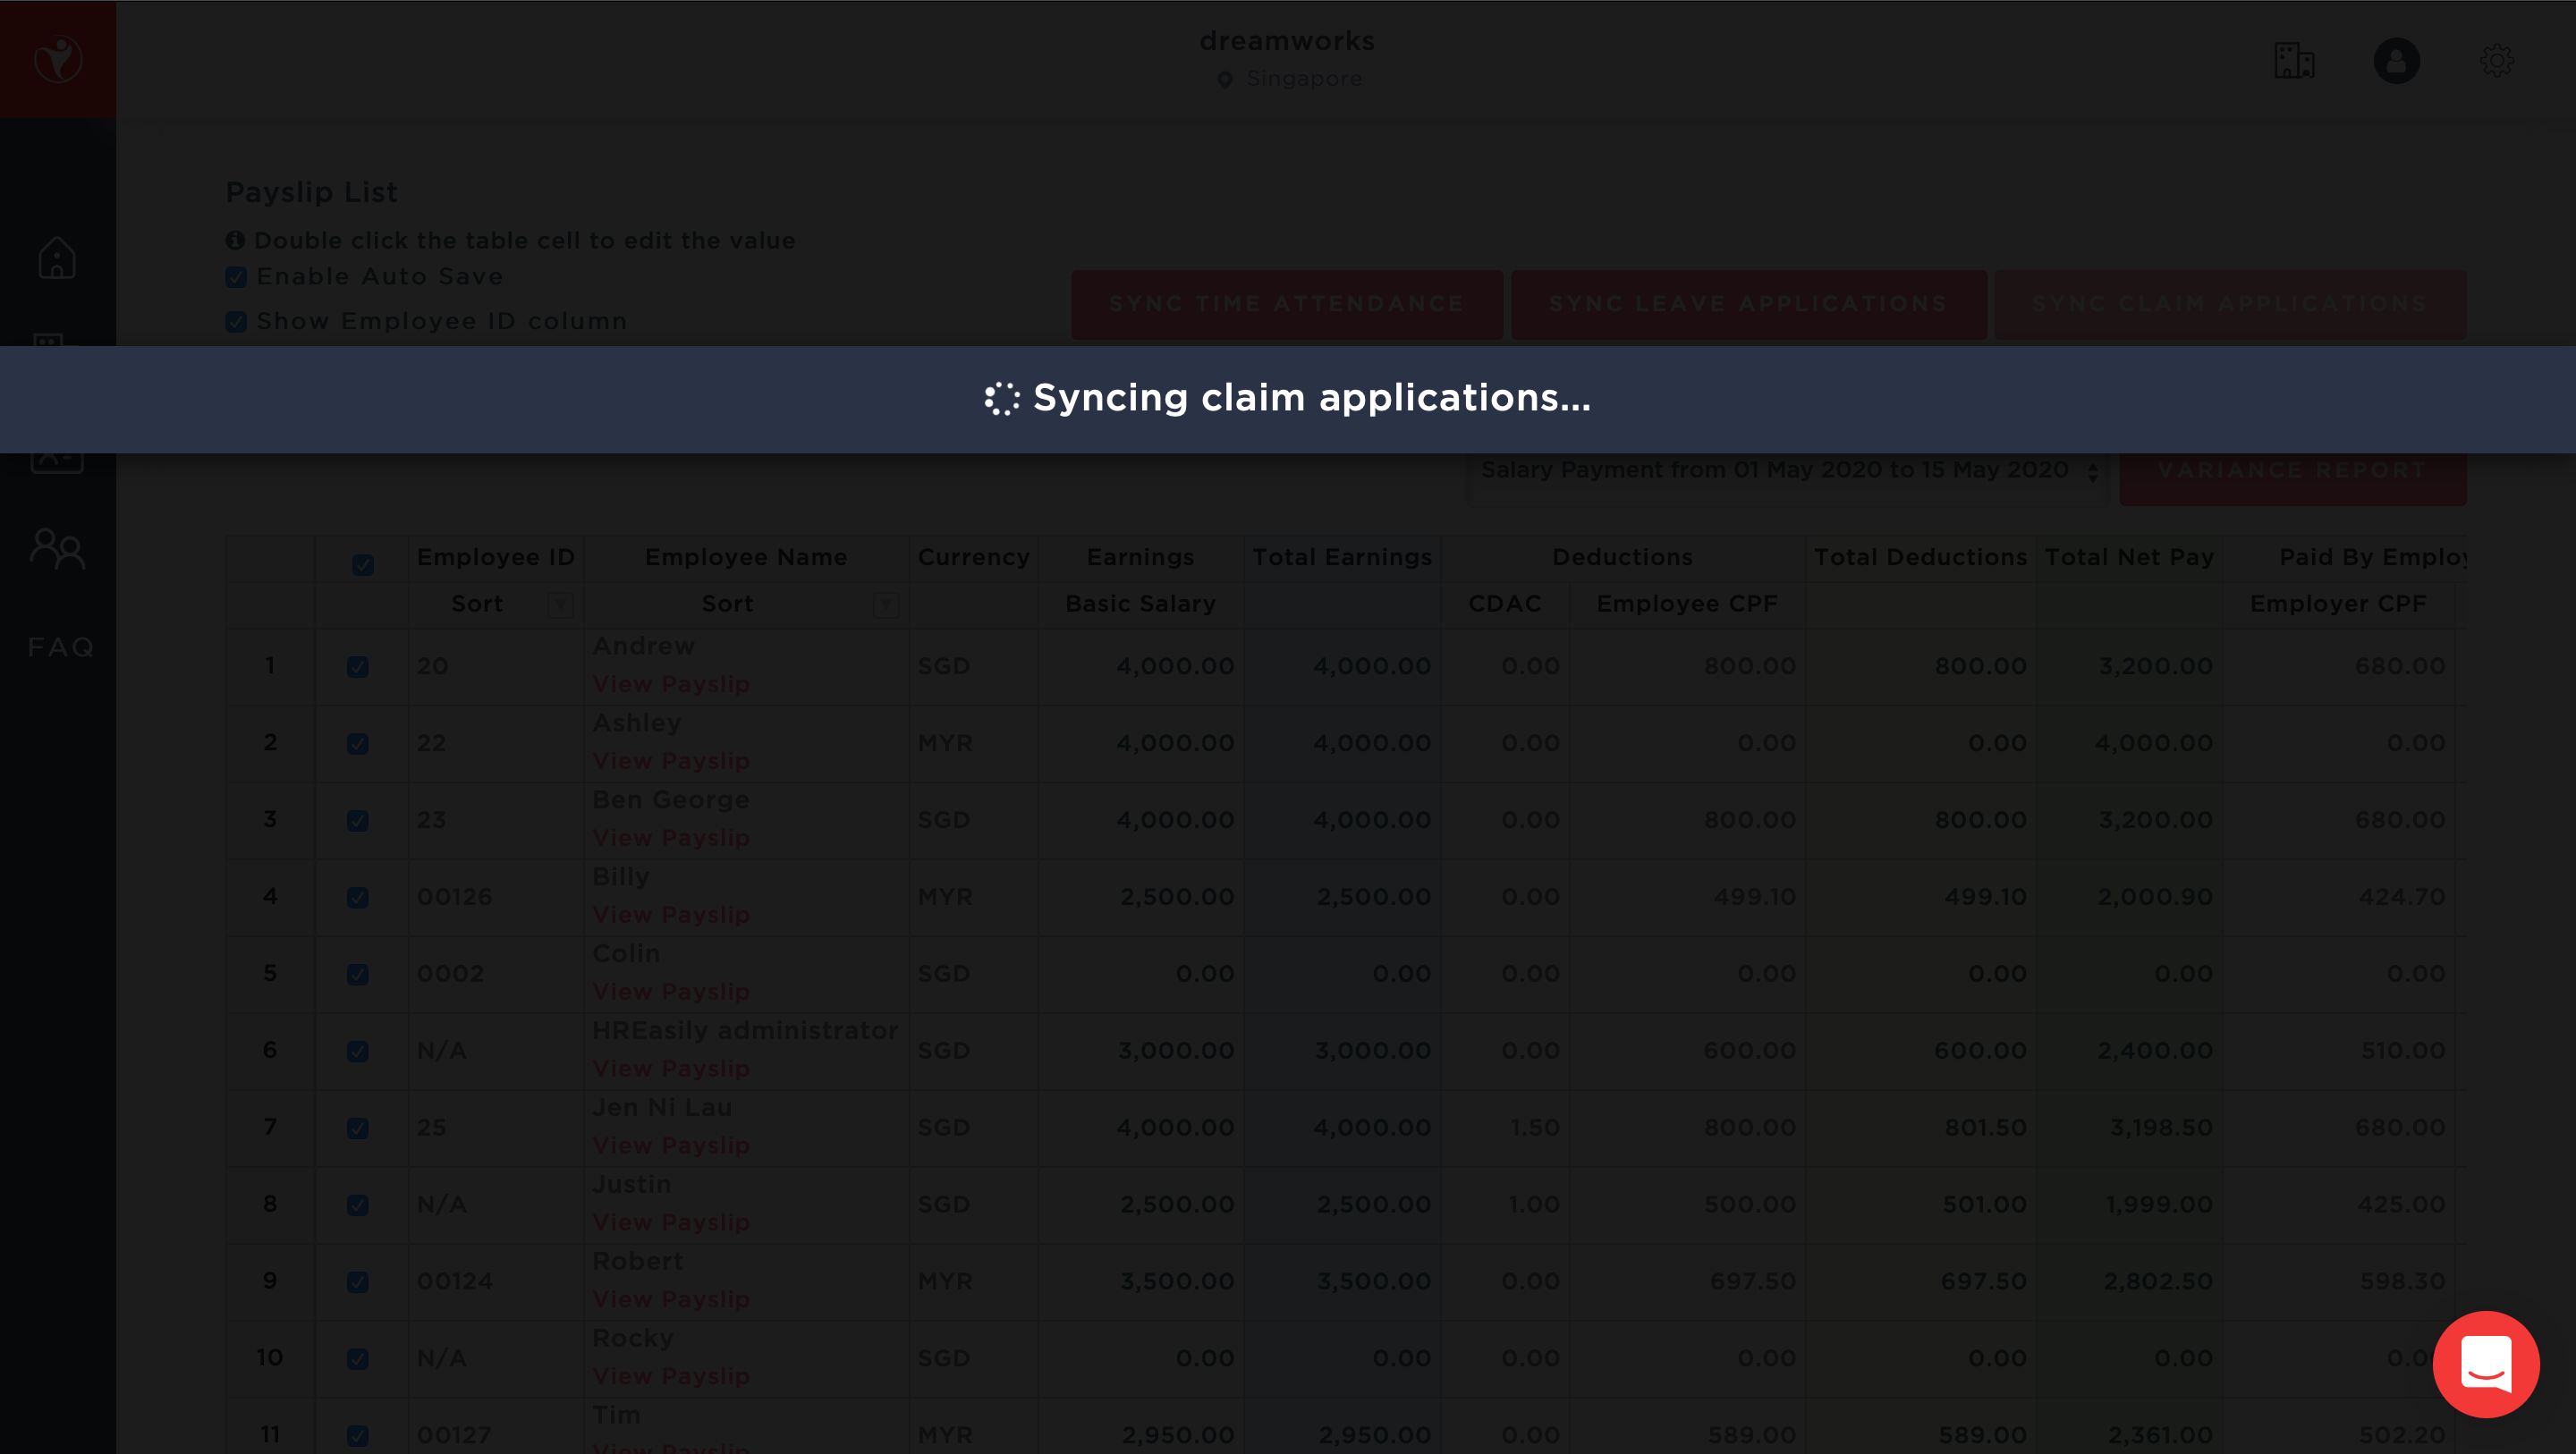Click Sync Leave Applications button

(x=1748, y=304)
